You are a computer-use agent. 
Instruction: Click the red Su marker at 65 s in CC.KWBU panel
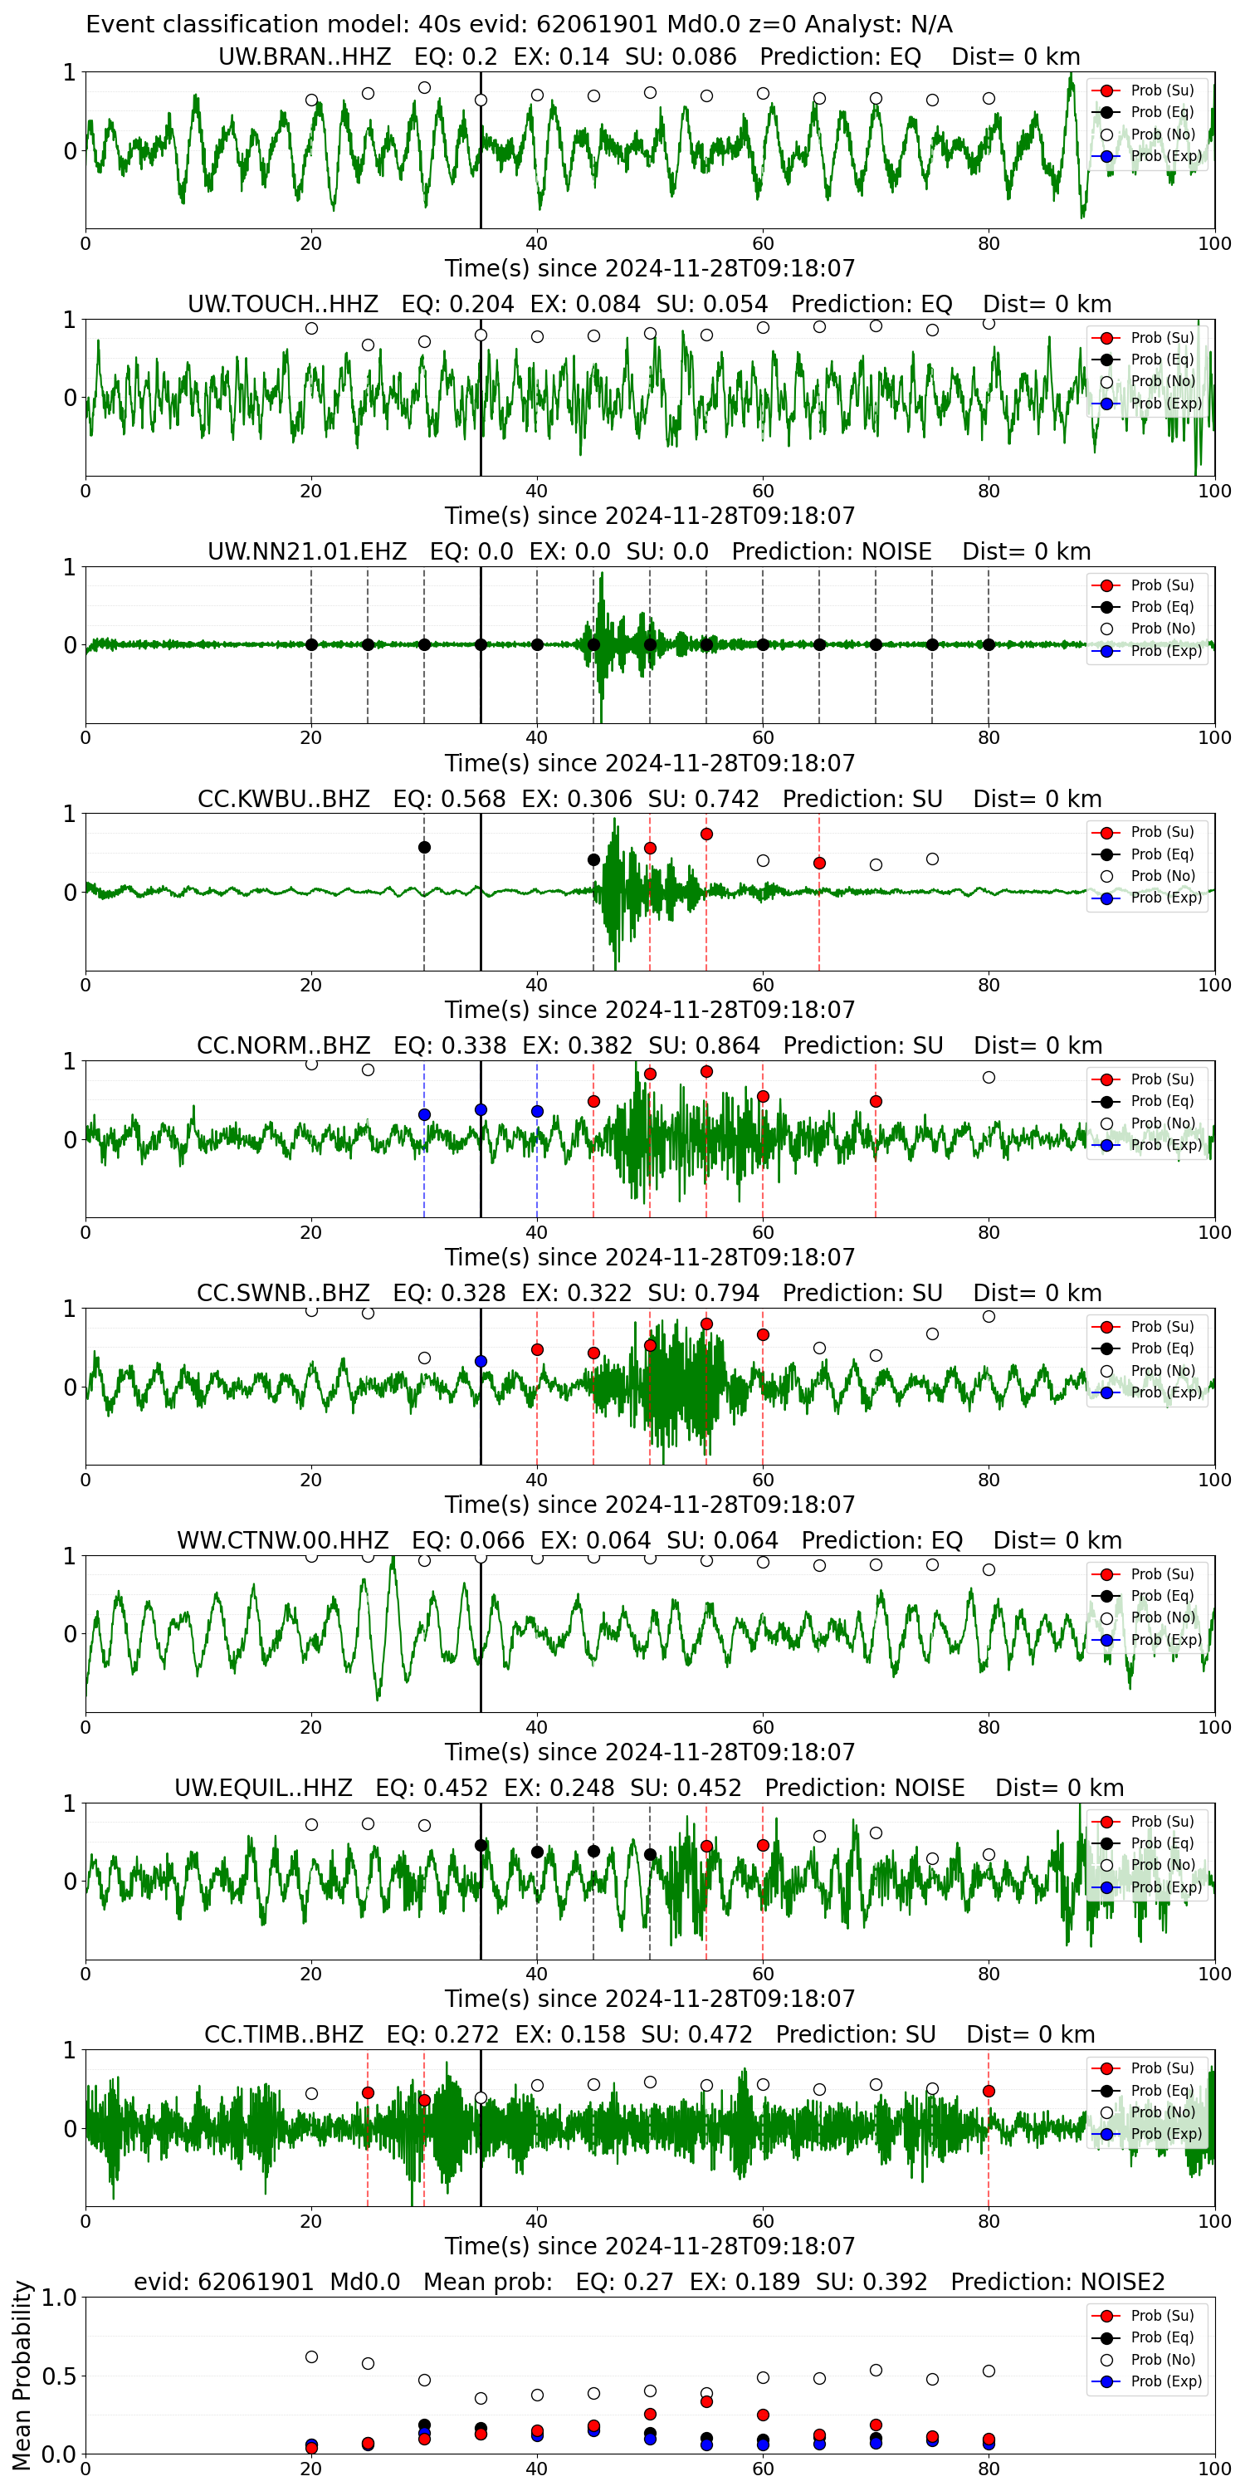(x=820, y=863)
